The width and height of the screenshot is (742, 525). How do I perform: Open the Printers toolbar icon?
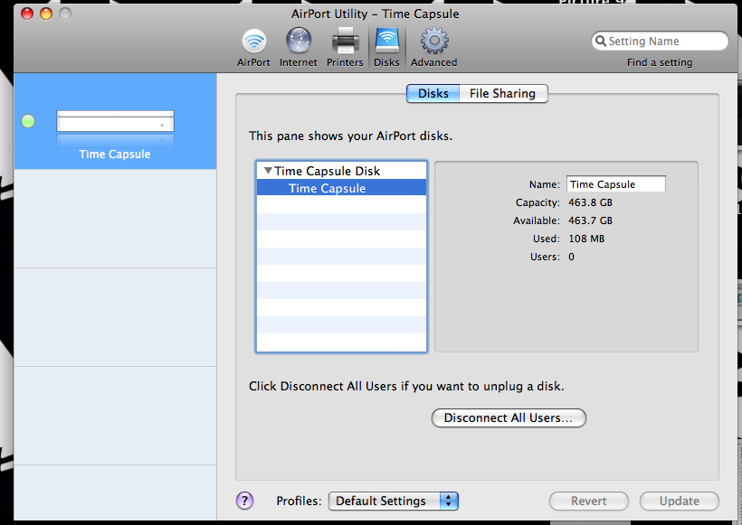tap(345, 47)
